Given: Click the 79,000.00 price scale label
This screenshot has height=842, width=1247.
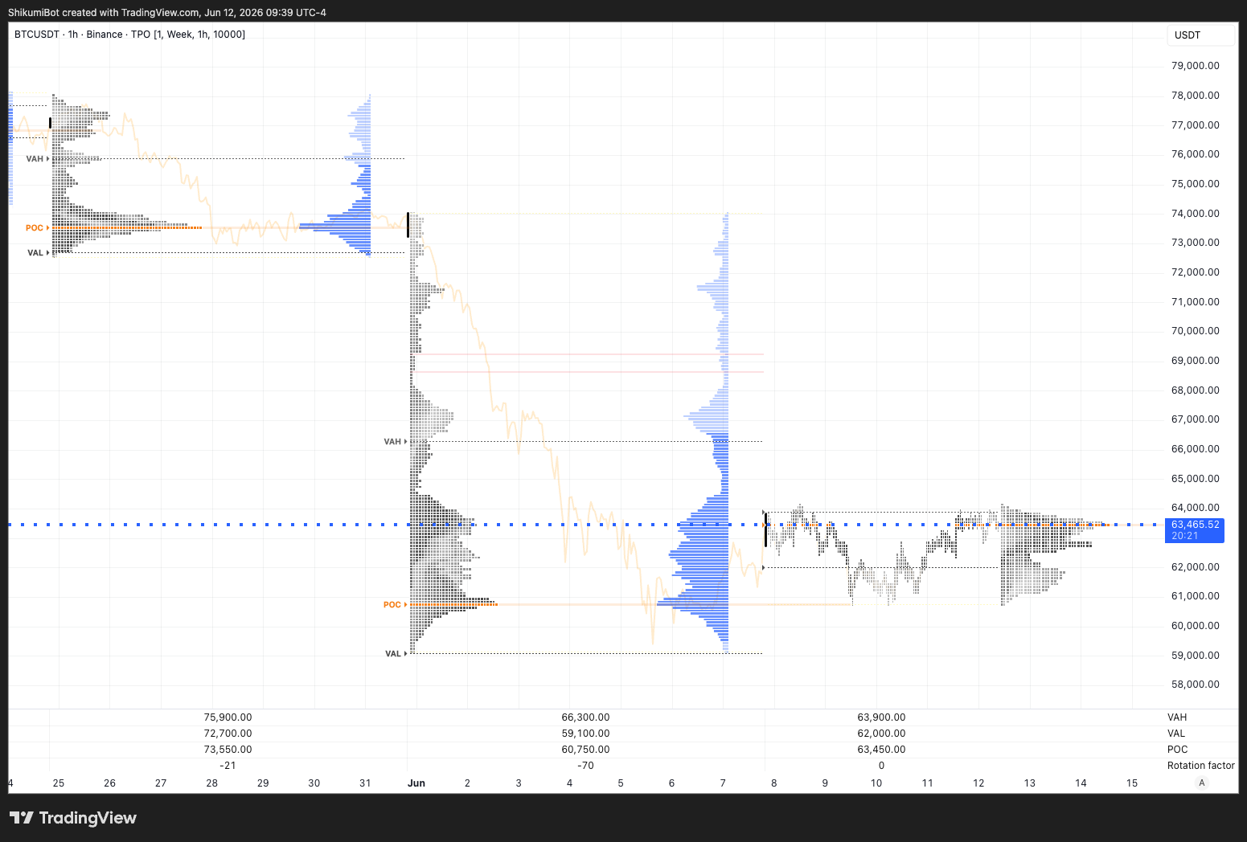Looking at the screenshot, I should 1195,66.
